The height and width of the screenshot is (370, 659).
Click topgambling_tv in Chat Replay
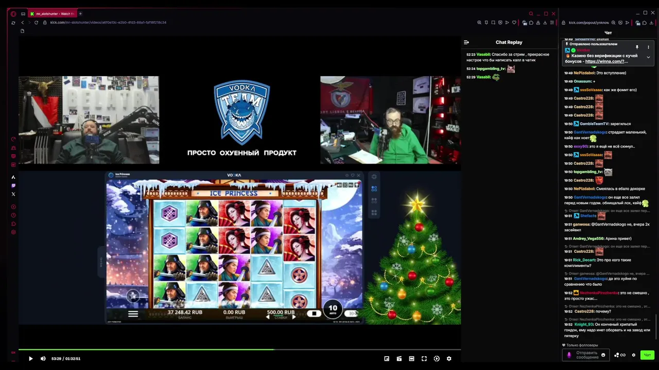(x=491, y=69)
